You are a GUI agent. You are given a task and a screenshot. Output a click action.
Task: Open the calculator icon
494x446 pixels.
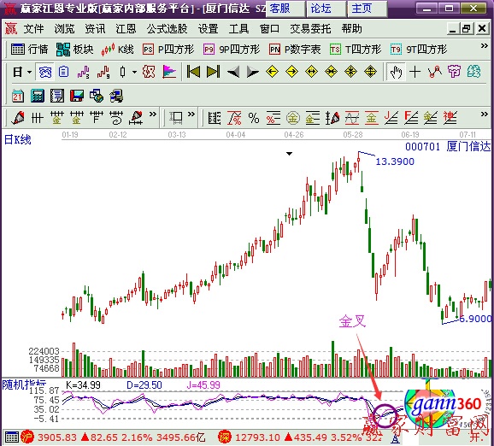tap(38, 96)
